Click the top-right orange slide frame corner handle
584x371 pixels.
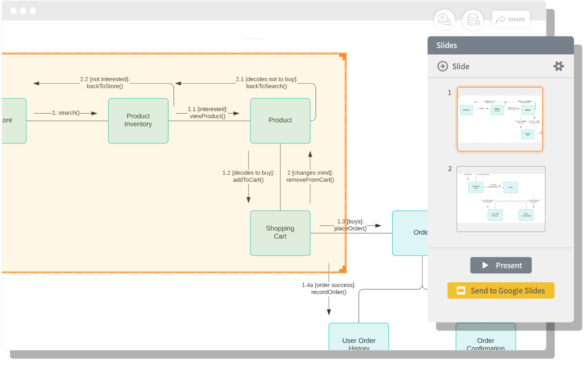click(x=343, y=56)
